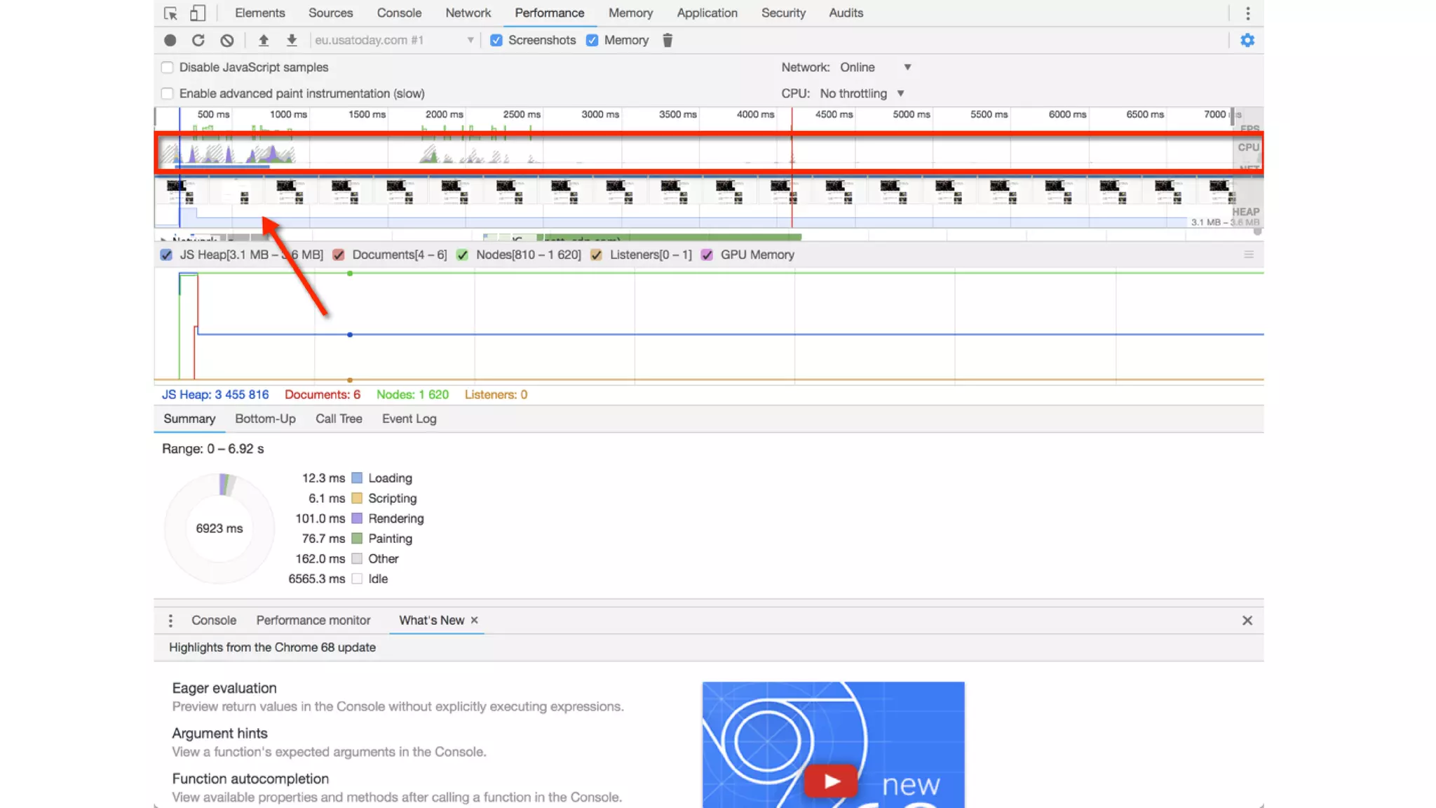Click the save profile download arrow icon
Screen dimensions: 1436x808
(292, 41)
